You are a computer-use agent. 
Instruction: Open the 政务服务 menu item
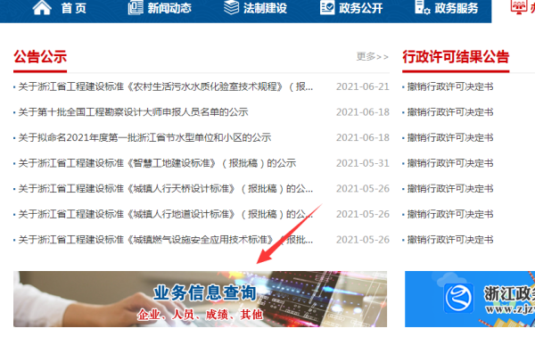pos(457,8)
